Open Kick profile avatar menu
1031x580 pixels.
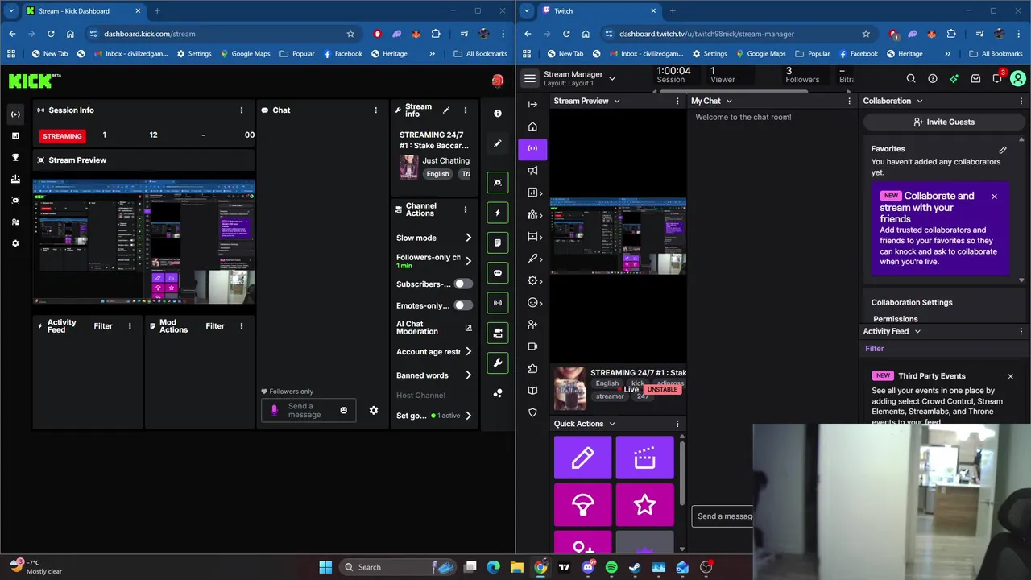[x=498, y=81]
